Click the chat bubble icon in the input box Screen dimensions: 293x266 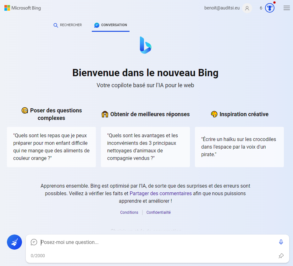pos(34,242)
